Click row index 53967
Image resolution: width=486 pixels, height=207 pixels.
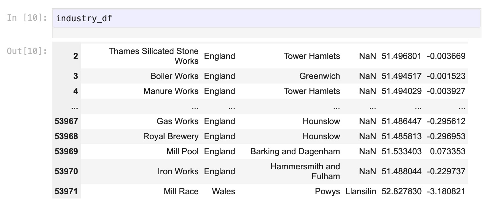[66, 121]
